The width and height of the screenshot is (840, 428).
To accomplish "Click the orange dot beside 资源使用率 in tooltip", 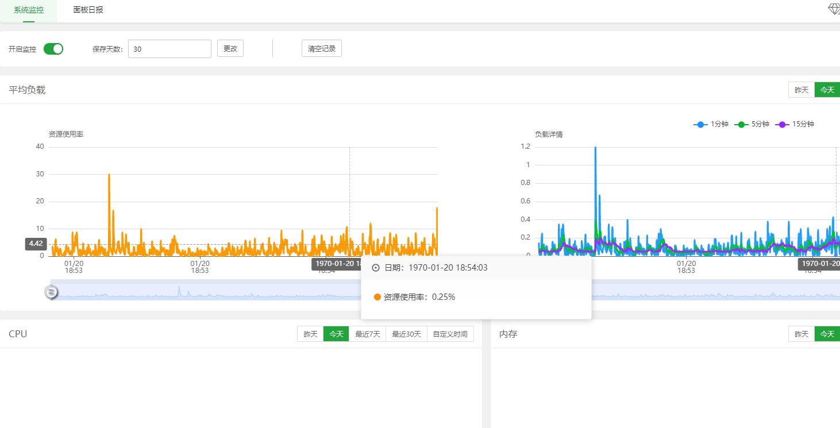I will pyautogui.click(x=377, y=297).
